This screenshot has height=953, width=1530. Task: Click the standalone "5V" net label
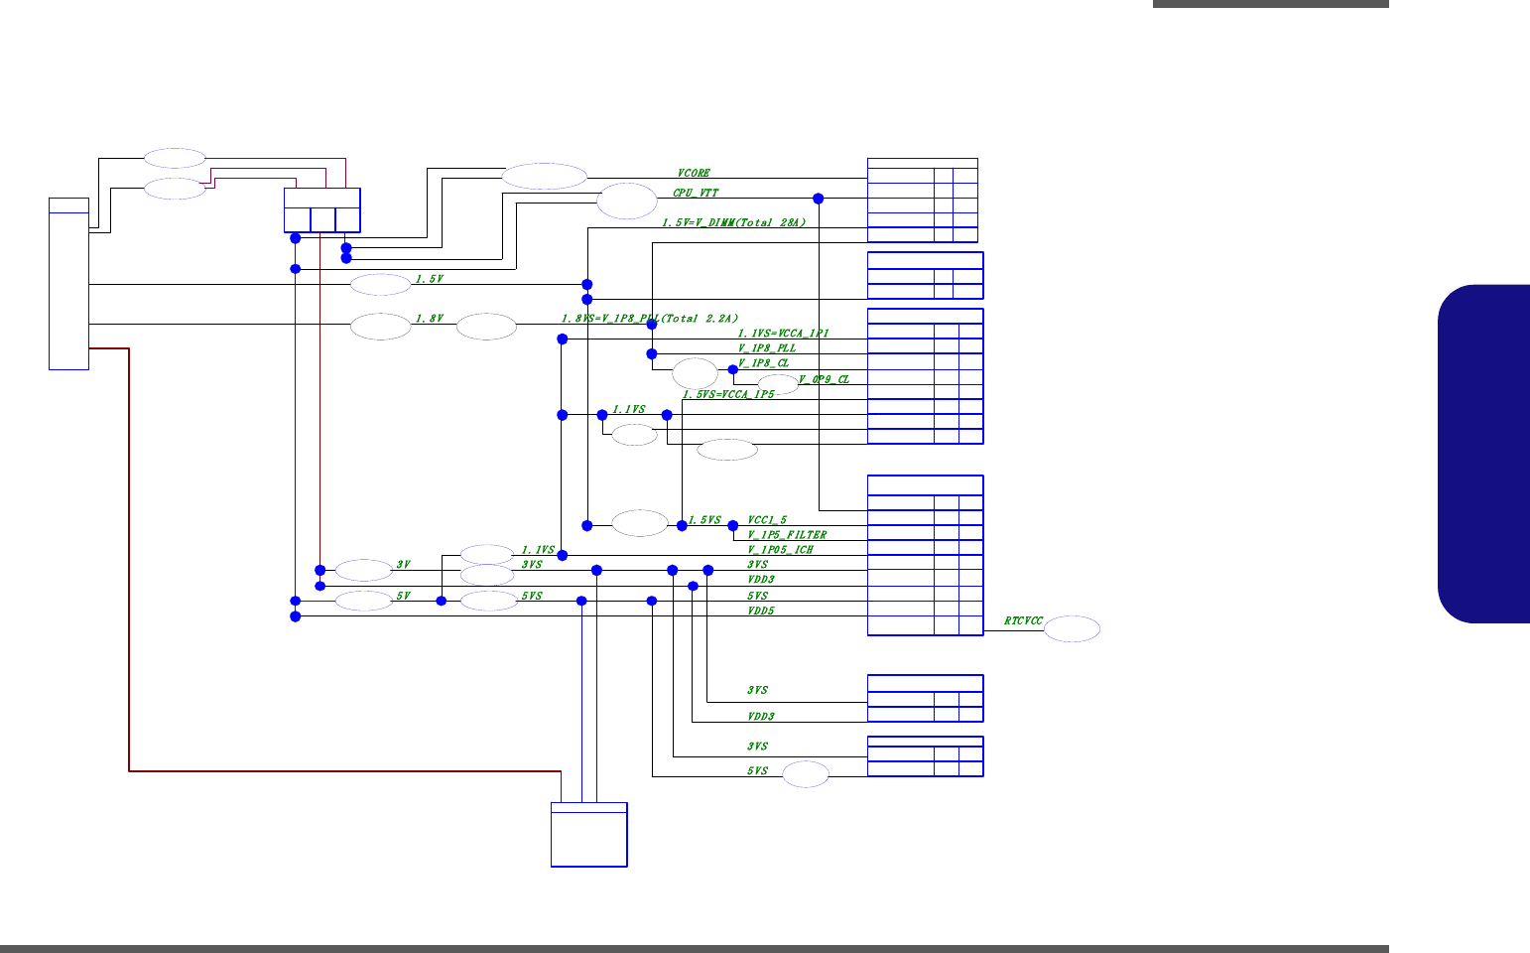(x=403, y=597)
